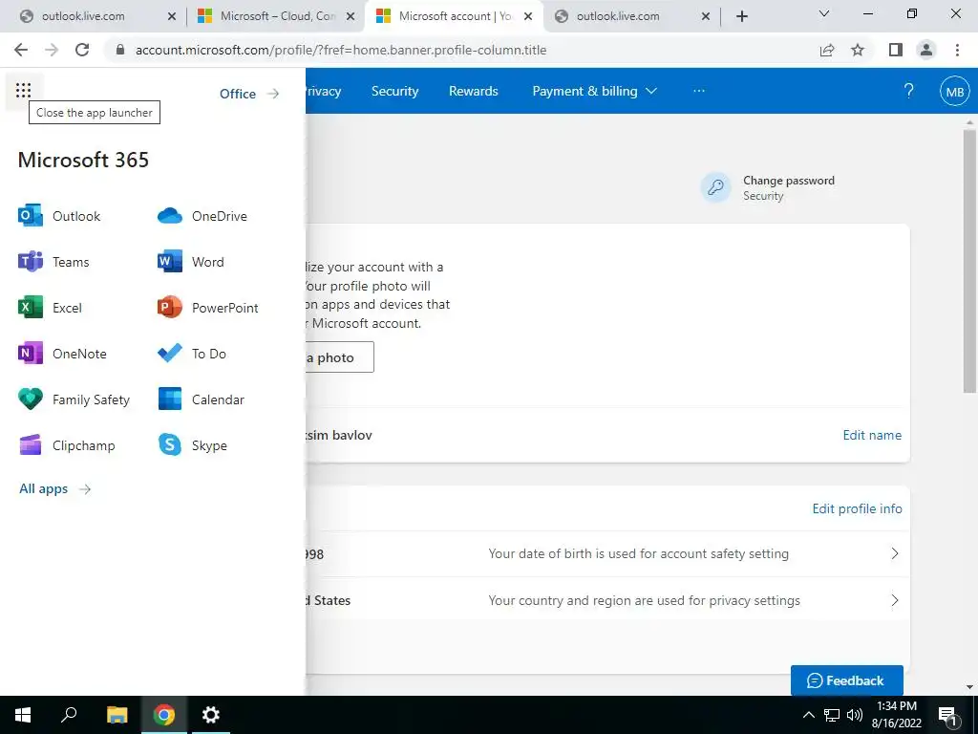Screen dimensions: 978x734
Task: Click the key icon beside Change password
Action: click(x=715, y=187)
